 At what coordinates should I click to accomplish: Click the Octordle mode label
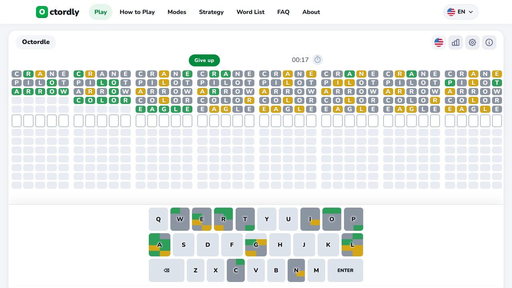36,42
